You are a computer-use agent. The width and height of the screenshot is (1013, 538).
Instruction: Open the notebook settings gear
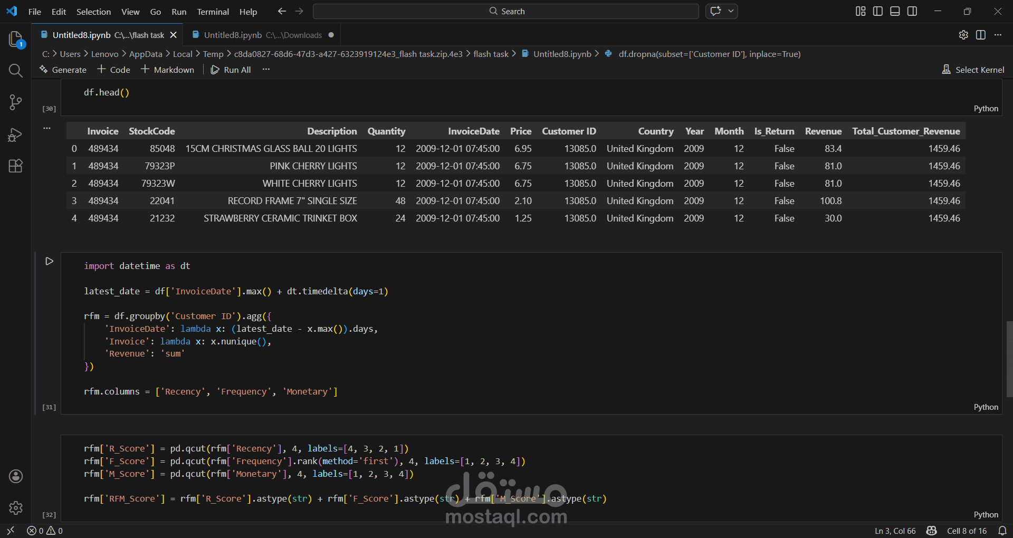tap(964, 35)
